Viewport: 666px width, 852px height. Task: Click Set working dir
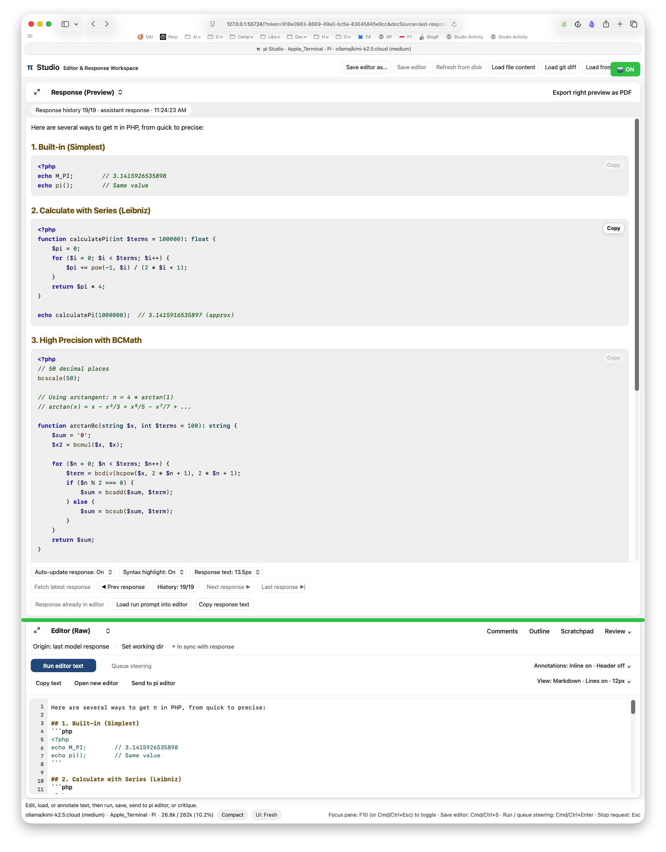click(142, 646)
